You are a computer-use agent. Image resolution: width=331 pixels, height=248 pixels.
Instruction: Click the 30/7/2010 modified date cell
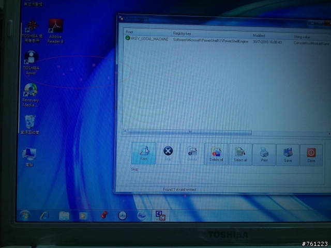point(267,42)
